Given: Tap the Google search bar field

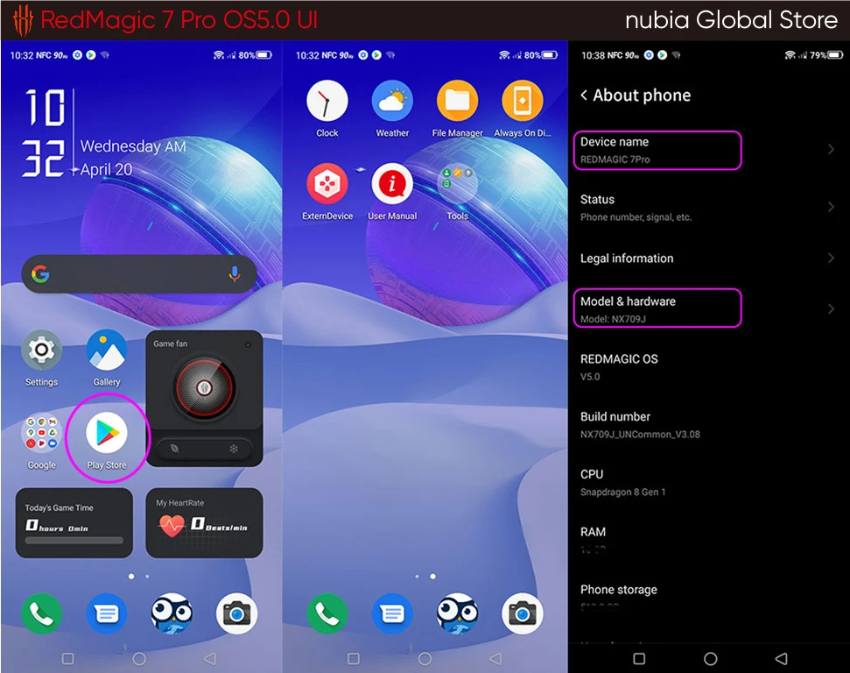Looking at the screenshot, I should pyautogui.click(x=139, y=274).
